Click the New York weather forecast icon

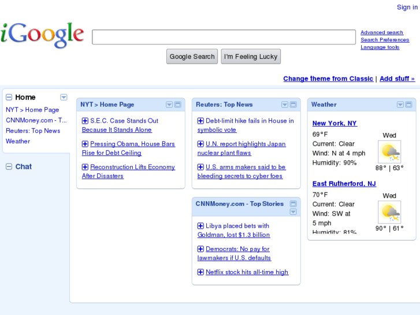(x=389, y=152)
